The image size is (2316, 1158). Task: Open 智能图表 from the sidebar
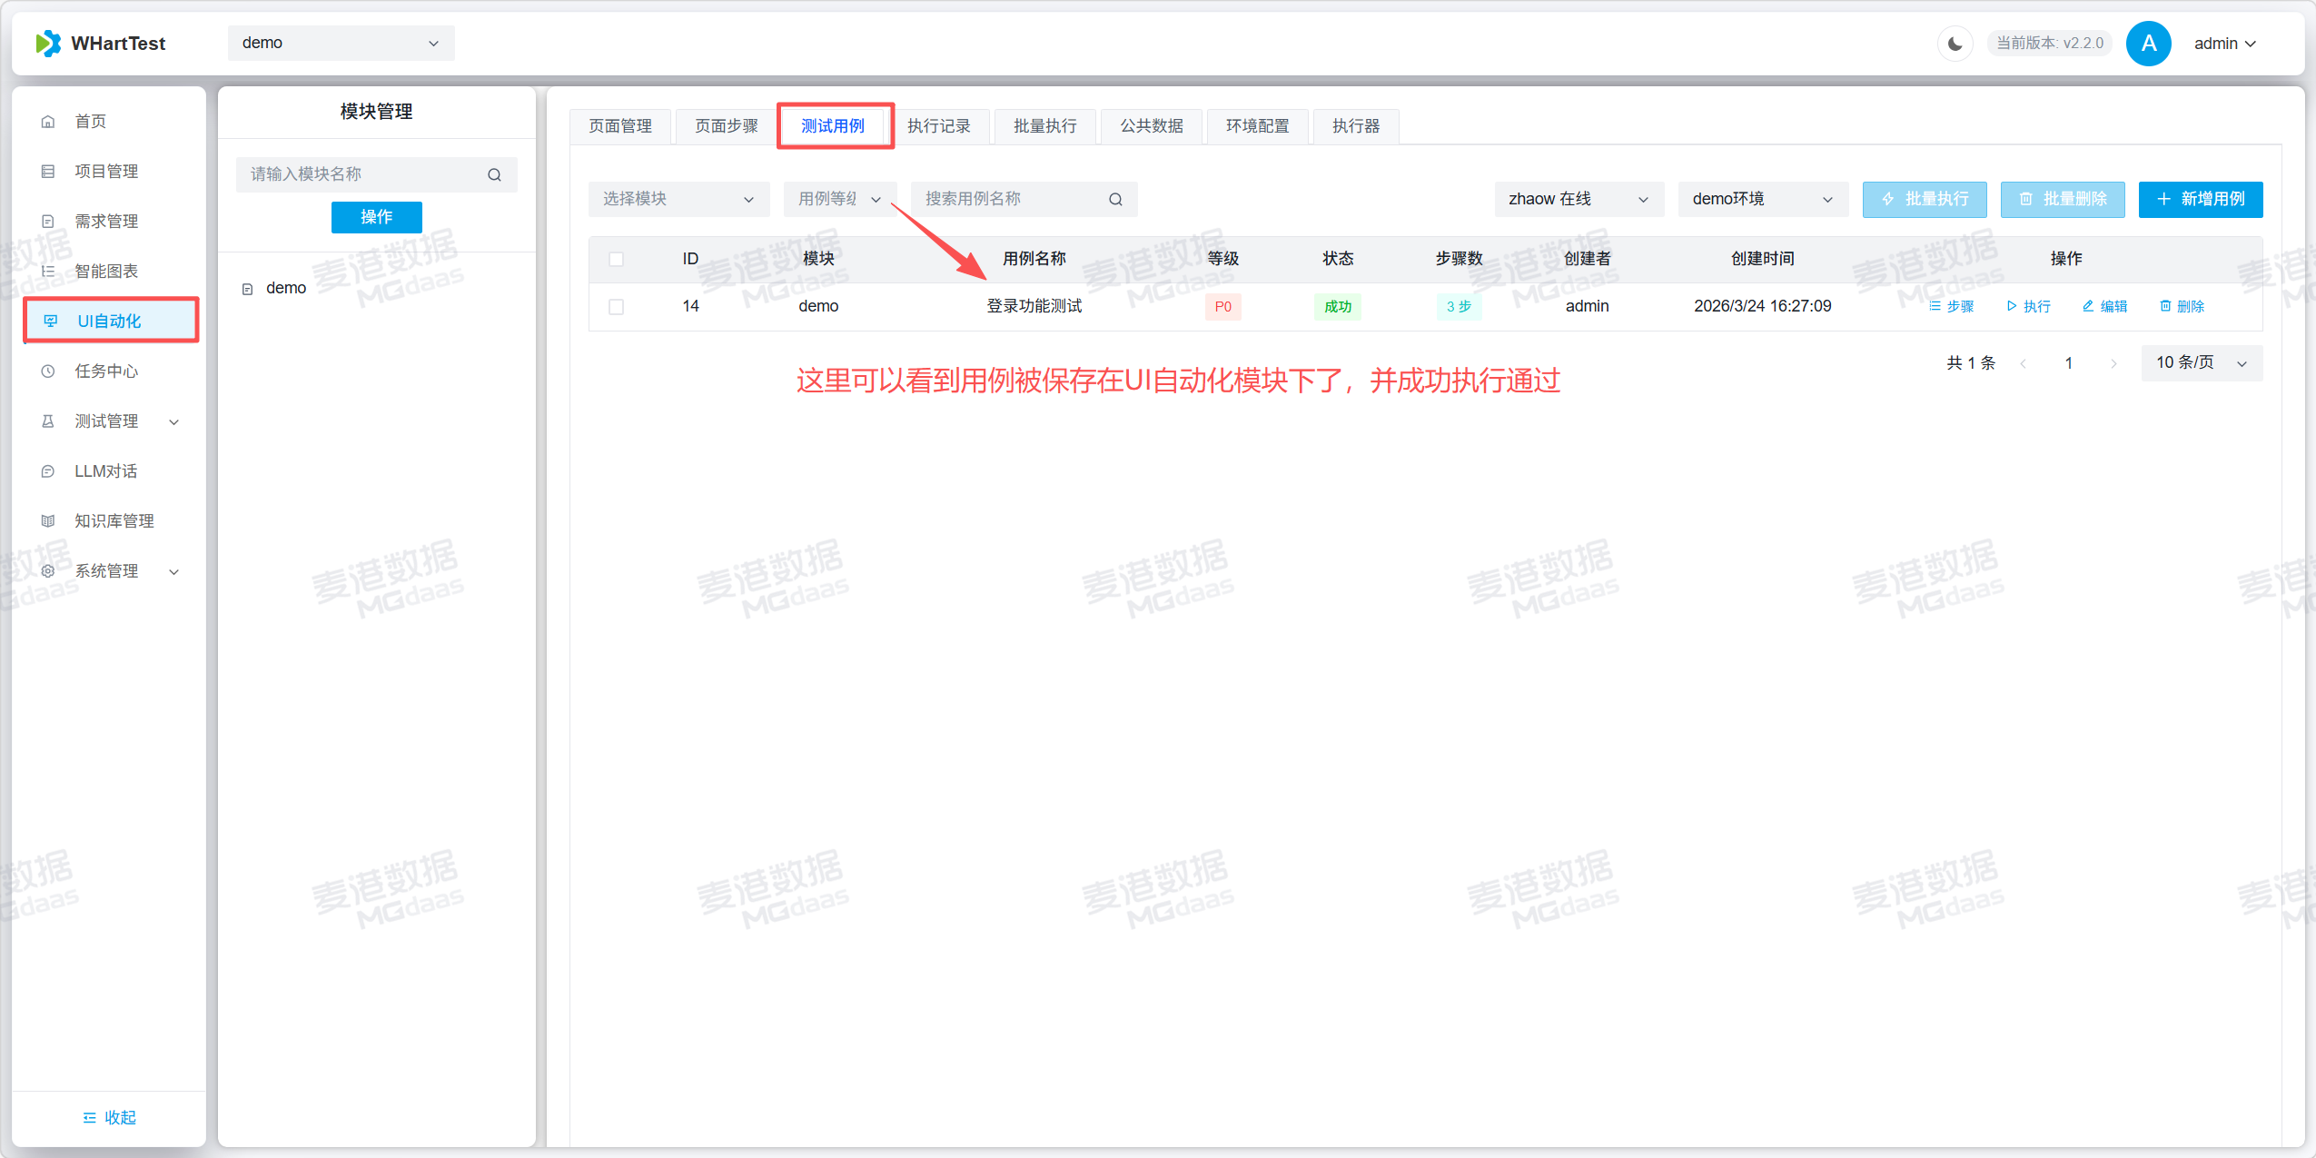tap(106, 272)
